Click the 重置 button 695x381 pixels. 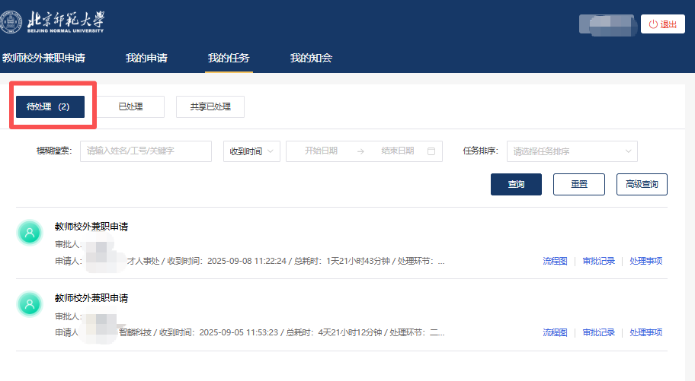pyautogui.click(x=578, y=184)
